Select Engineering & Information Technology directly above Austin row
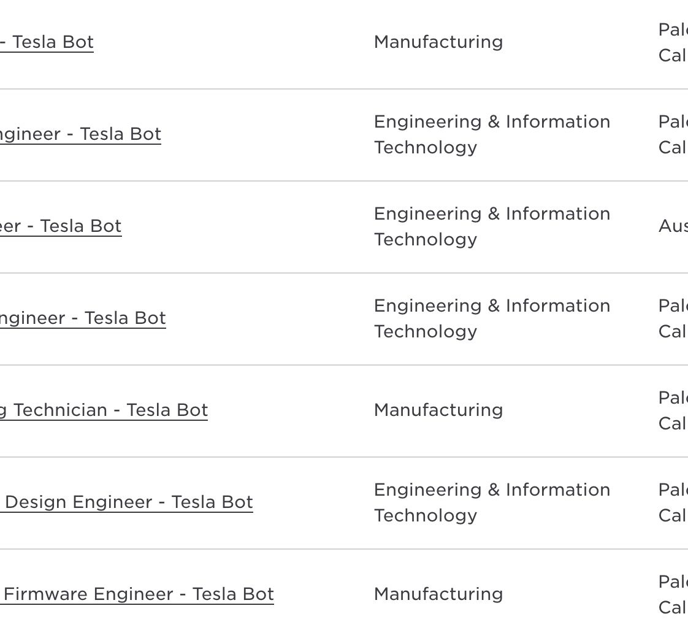This screenshot has height=638, width=688. [x=492, y=134]
